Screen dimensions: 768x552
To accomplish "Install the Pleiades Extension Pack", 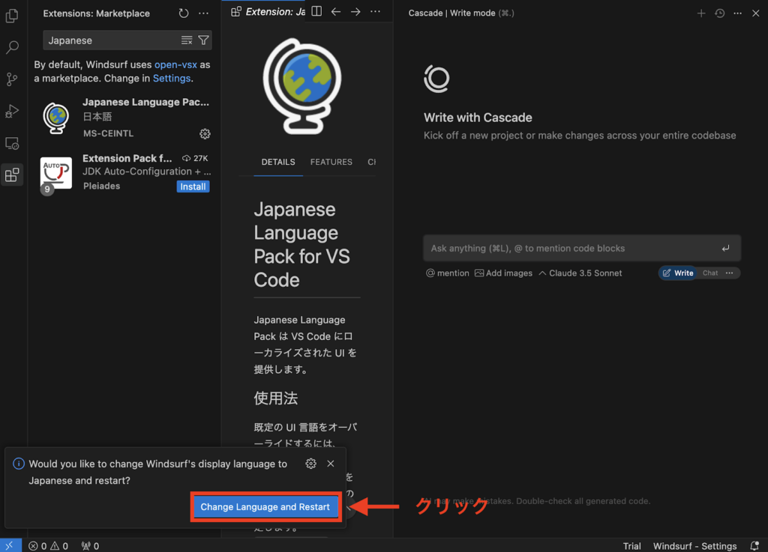I will [193, 186].
